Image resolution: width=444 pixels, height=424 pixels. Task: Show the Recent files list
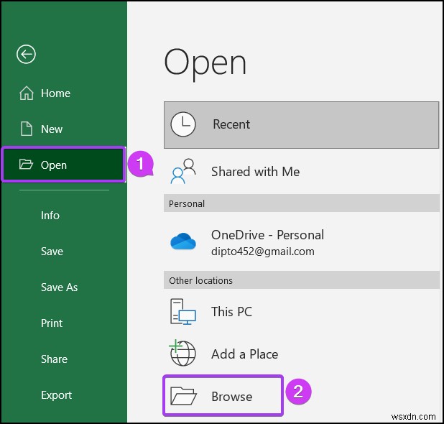coord(301,125)
